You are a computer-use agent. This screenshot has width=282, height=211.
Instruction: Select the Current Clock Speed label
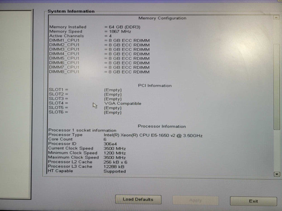[71, 148]
